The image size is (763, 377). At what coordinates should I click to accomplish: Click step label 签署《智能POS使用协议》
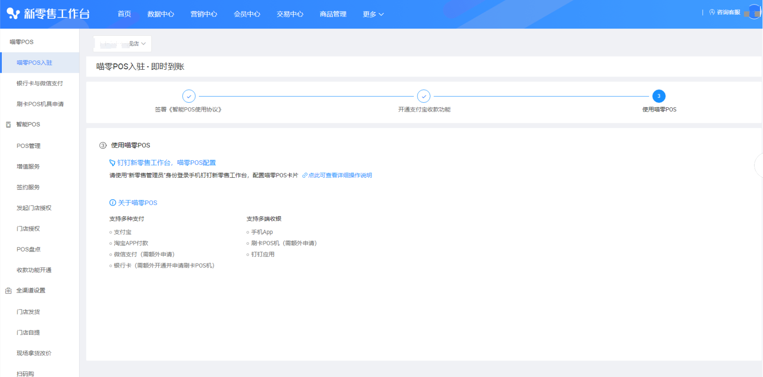pyautogui.click(x=189, y=109)
